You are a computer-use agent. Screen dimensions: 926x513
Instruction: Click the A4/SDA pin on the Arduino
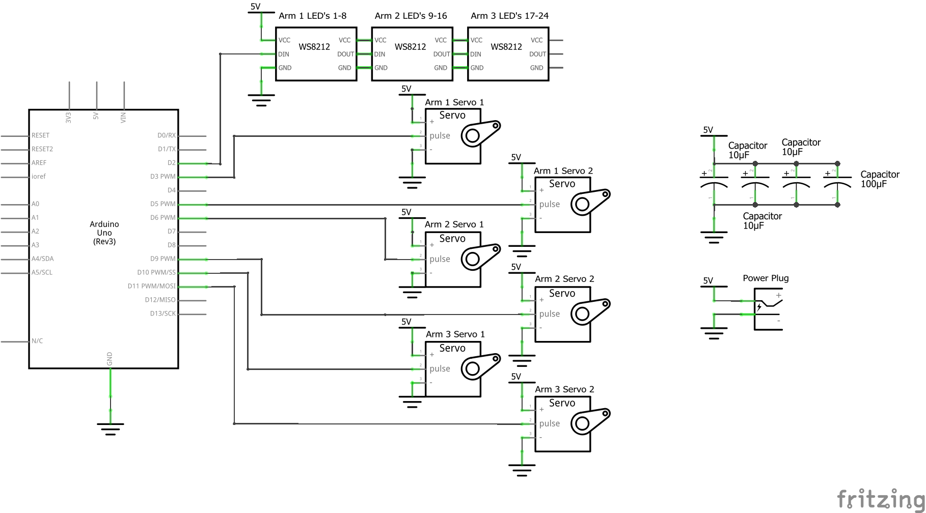[x=42, y=259]
